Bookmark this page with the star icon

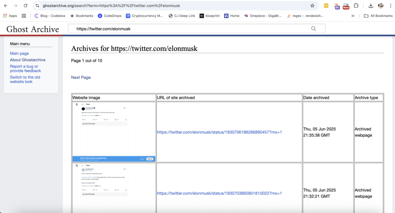click(x=312, y=5)
